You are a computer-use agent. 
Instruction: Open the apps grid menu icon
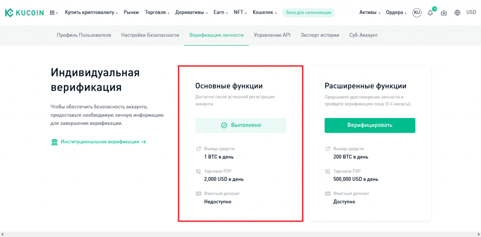coord(53,13)
